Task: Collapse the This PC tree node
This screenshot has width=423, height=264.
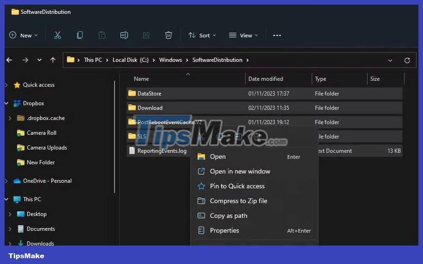Action: click(x=6, y=199)
